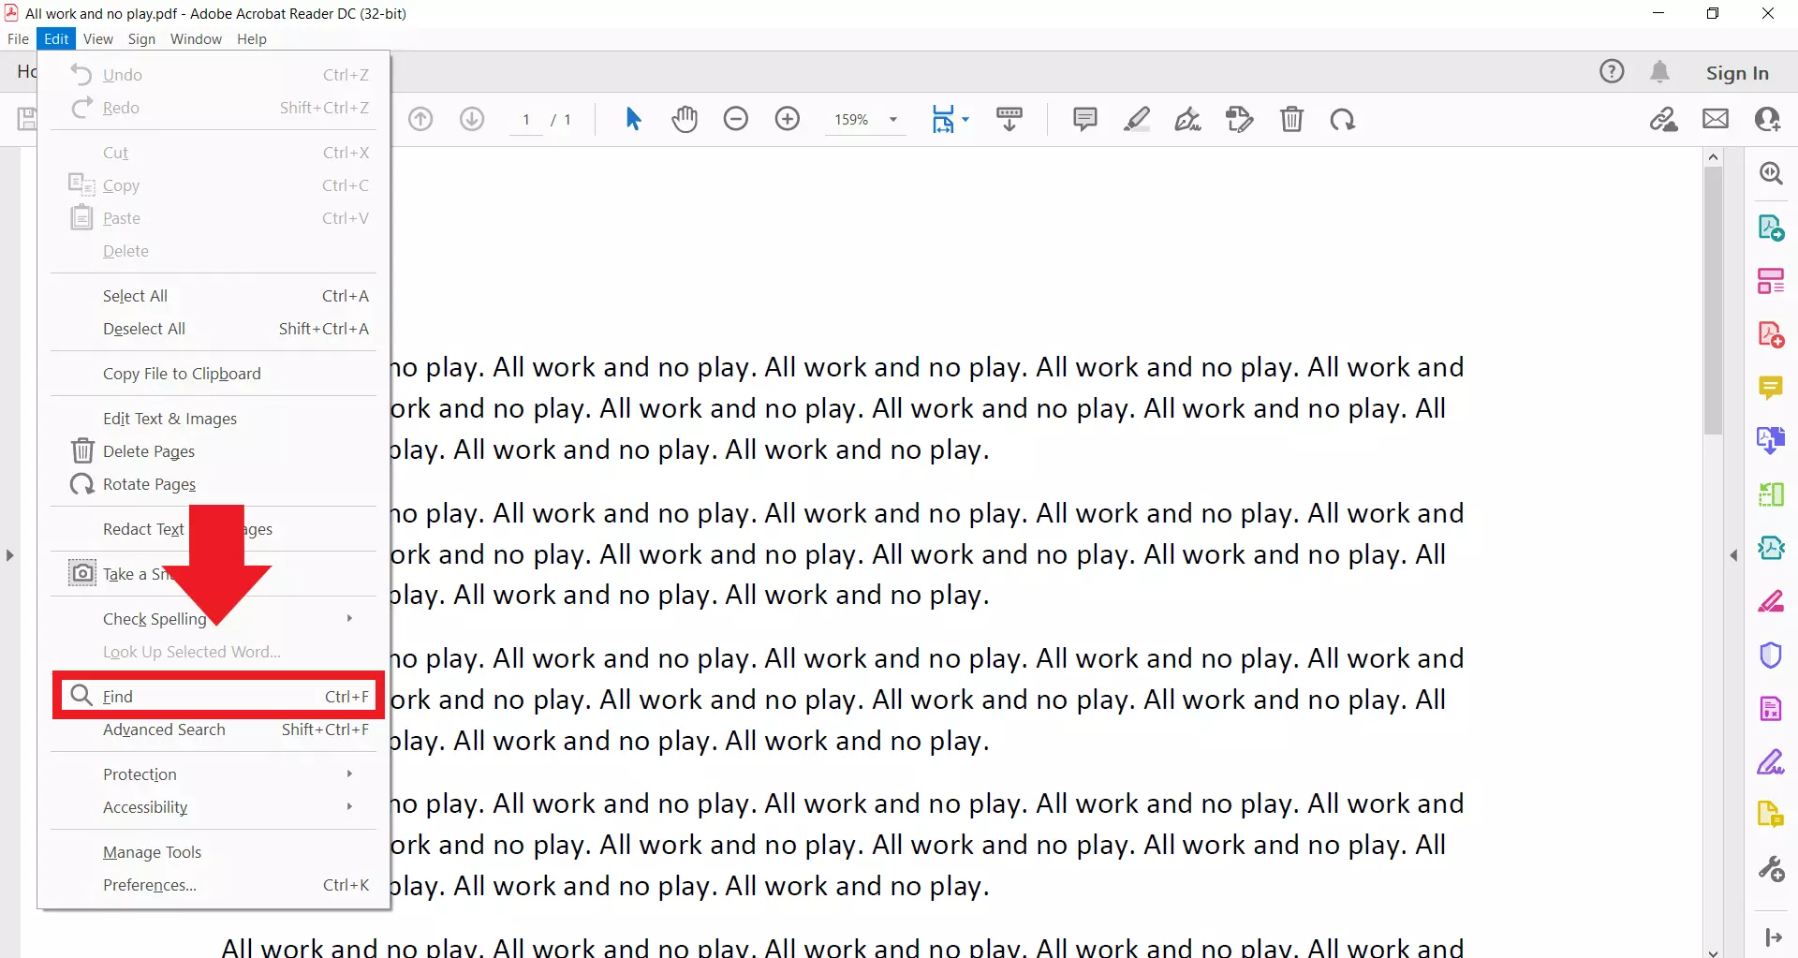Image resolution: width=1798 pixels, height=958 pixels.
Task: Open the View menu
Action: tap(97, 39)
